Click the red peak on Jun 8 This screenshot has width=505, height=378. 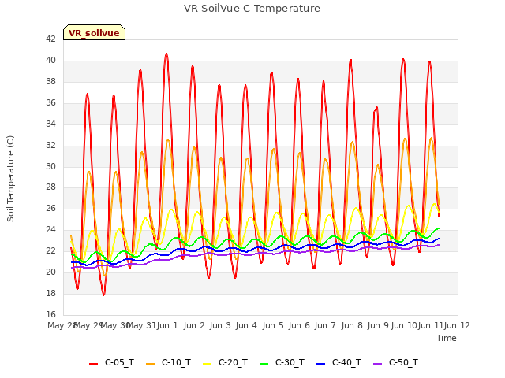point(350,61)
